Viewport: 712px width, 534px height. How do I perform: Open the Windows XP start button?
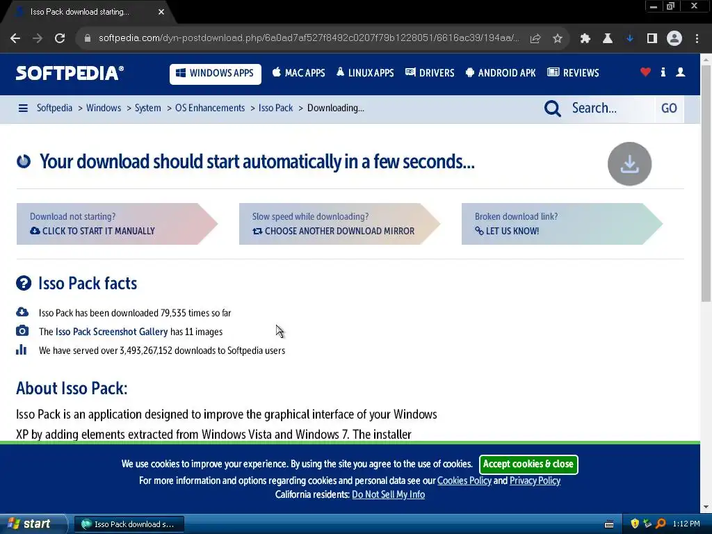pos(32,524)
